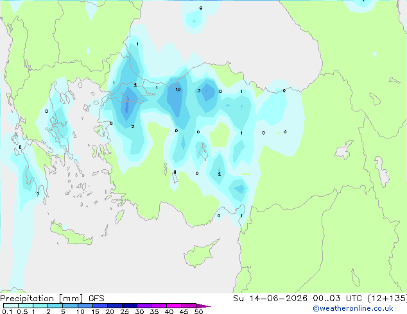Click the '0.5' label under the legend
Screen dimensions: 407x314
[22, 311]
